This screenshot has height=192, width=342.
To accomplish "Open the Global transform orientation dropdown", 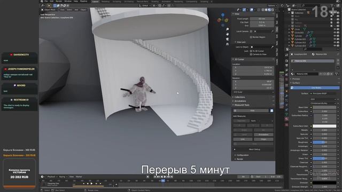I will coord(145,6).
